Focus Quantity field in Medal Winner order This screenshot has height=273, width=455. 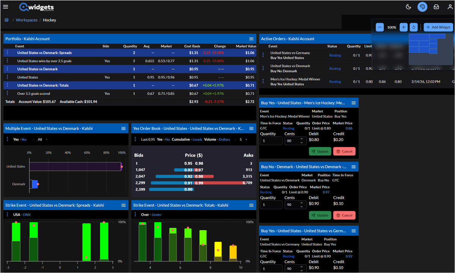point(271,141)
